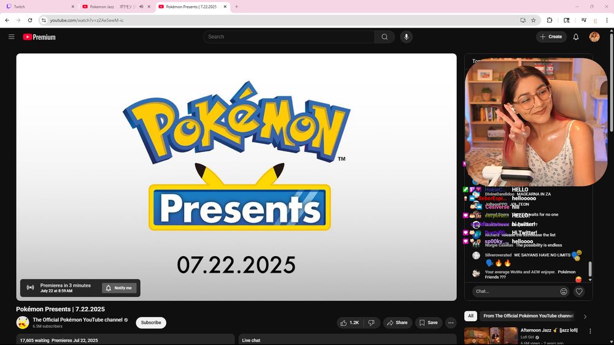
Task: Click Silveroverated's chat message
Action: click(x=527, y=259)
